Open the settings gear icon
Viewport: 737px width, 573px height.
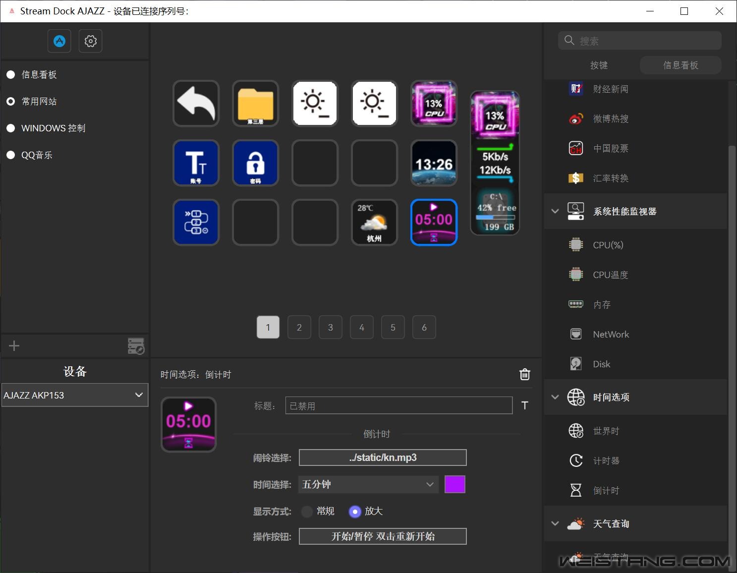(90, 41)
